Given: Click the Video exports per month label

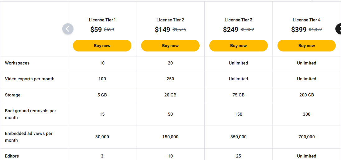Looking at the screenshot, I should pos(30,79).
